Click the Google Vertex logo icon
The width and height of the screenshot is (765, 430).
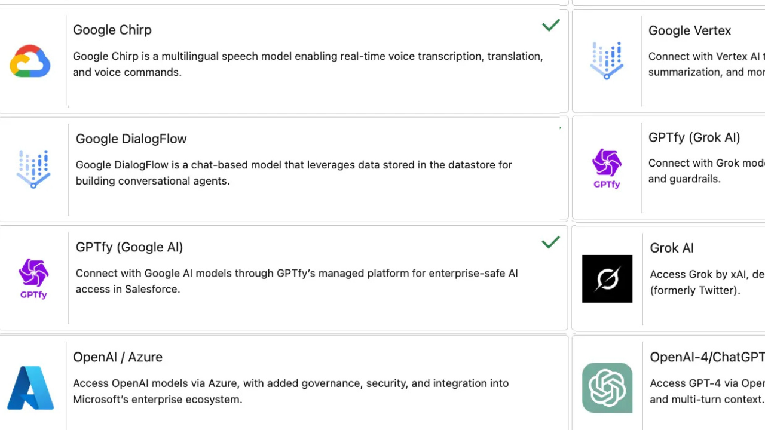[x=607, y=60]
